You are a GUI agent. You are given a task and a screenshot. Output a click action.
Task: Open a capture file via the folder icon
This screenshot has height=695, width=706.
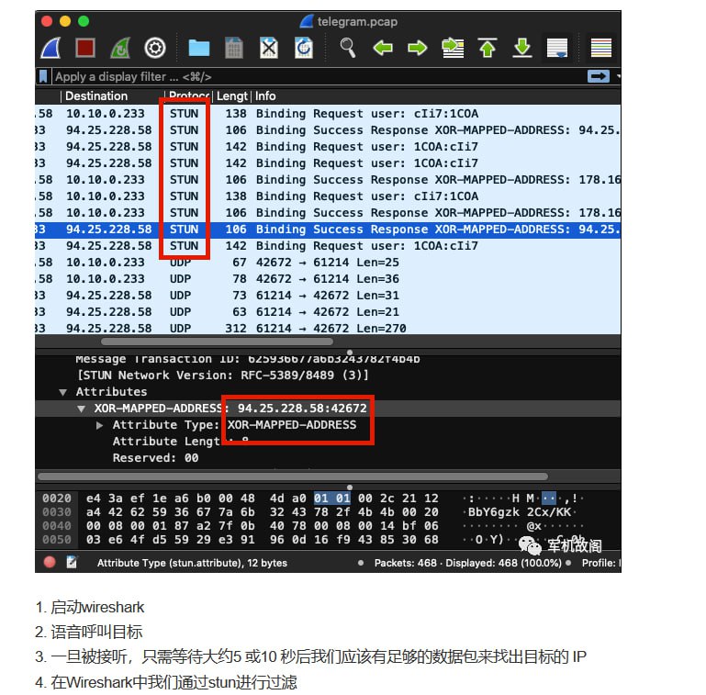[198, 48]
